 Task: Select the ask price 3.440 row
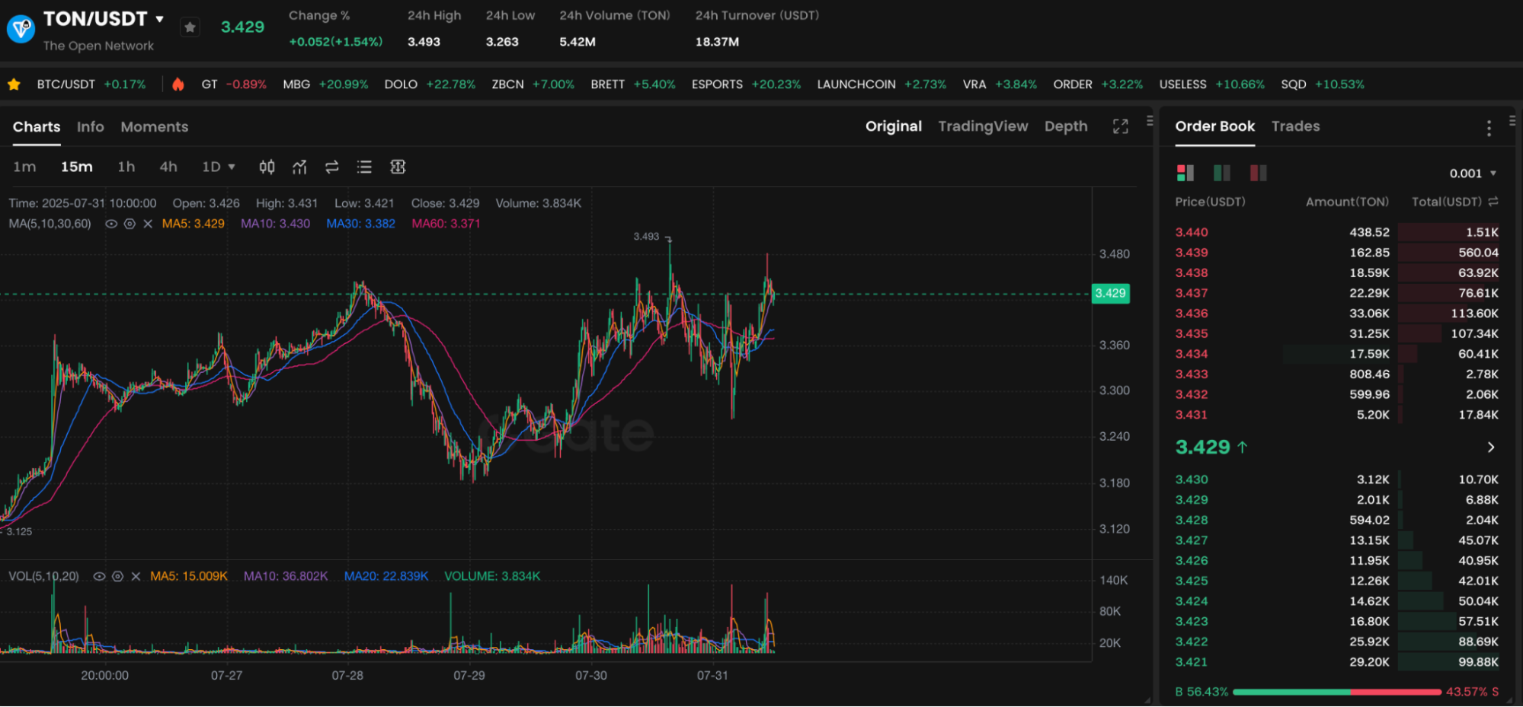coord(1337,232)
